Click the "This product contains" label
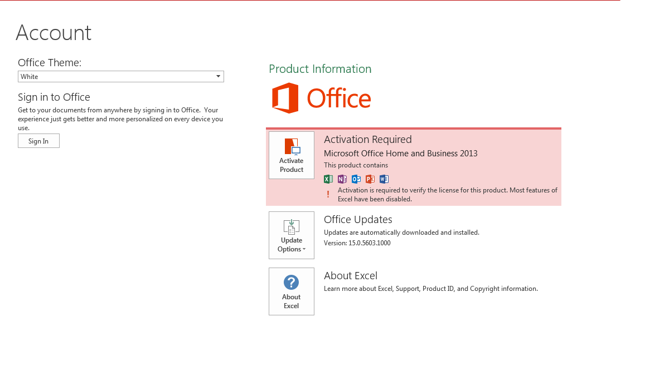This screenshot has width=645, height=371. pyautogui.click(x=356, y=165)
